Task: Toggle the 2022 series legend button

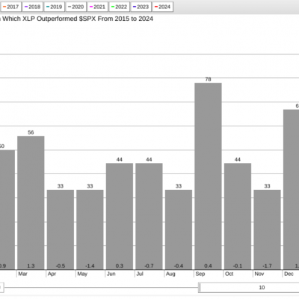Action: click(120, 7)
